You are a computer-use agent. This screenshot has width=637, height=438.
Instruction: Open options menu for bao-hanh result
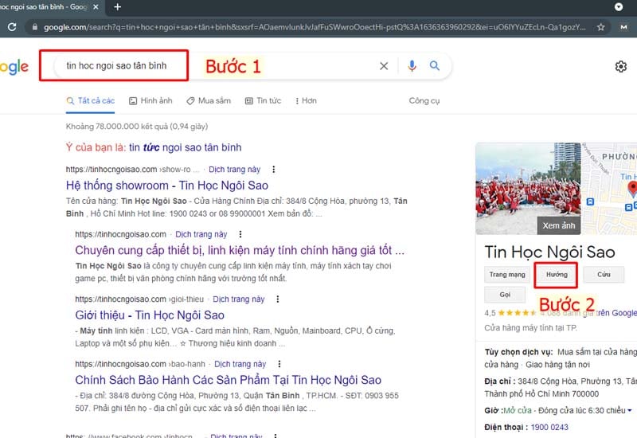tap(279, 364)
